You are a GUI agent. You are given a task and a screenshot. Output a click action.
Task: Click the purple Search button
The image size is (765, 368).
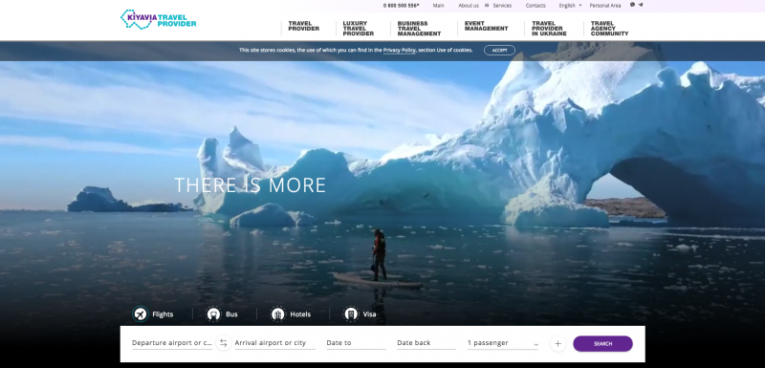point(602,344)
